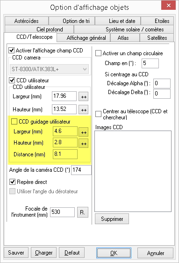Screen dimensions: 179x263
Task: Click the Supprimer button
Action: click(112, 219)
